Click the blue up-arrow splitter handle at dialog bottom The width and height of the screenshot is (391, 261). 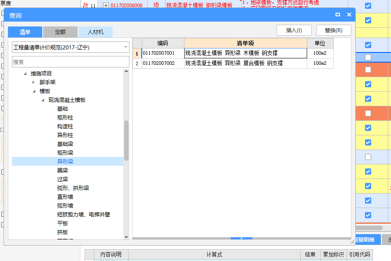tap(241, 238)
